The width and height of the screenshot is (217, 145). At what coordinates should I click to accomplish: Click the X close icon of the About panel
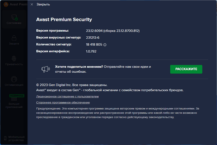(32, 5)
